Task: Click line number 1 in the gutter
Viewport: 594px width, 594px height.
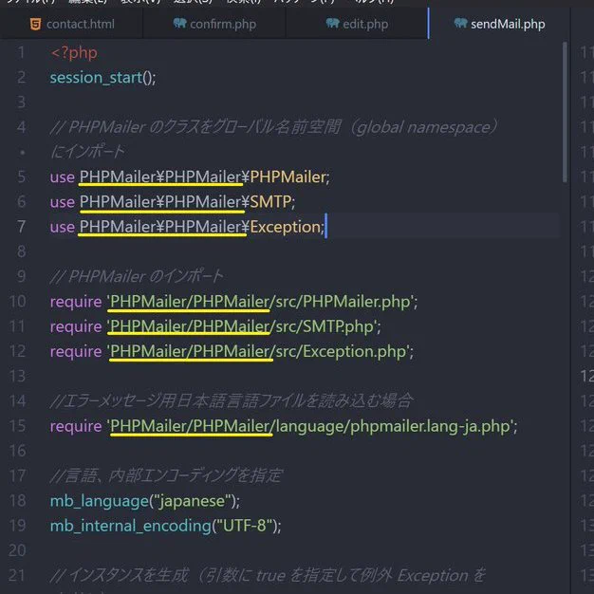Action: coord(21,52)
